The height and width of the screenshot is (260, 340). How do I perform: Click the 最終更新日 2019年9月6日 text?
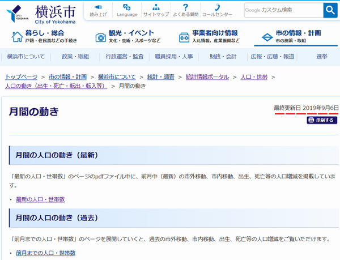pyautogui.click(x=306, y=108)
